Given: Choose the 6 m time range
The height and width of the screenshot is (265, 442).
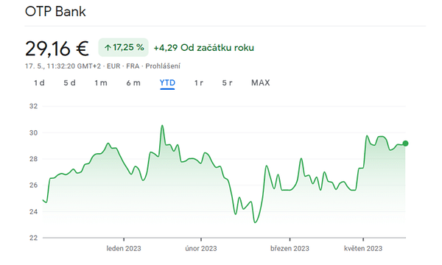Looking at the screenshot, I should pyautogui.click(x=133, y=82).
